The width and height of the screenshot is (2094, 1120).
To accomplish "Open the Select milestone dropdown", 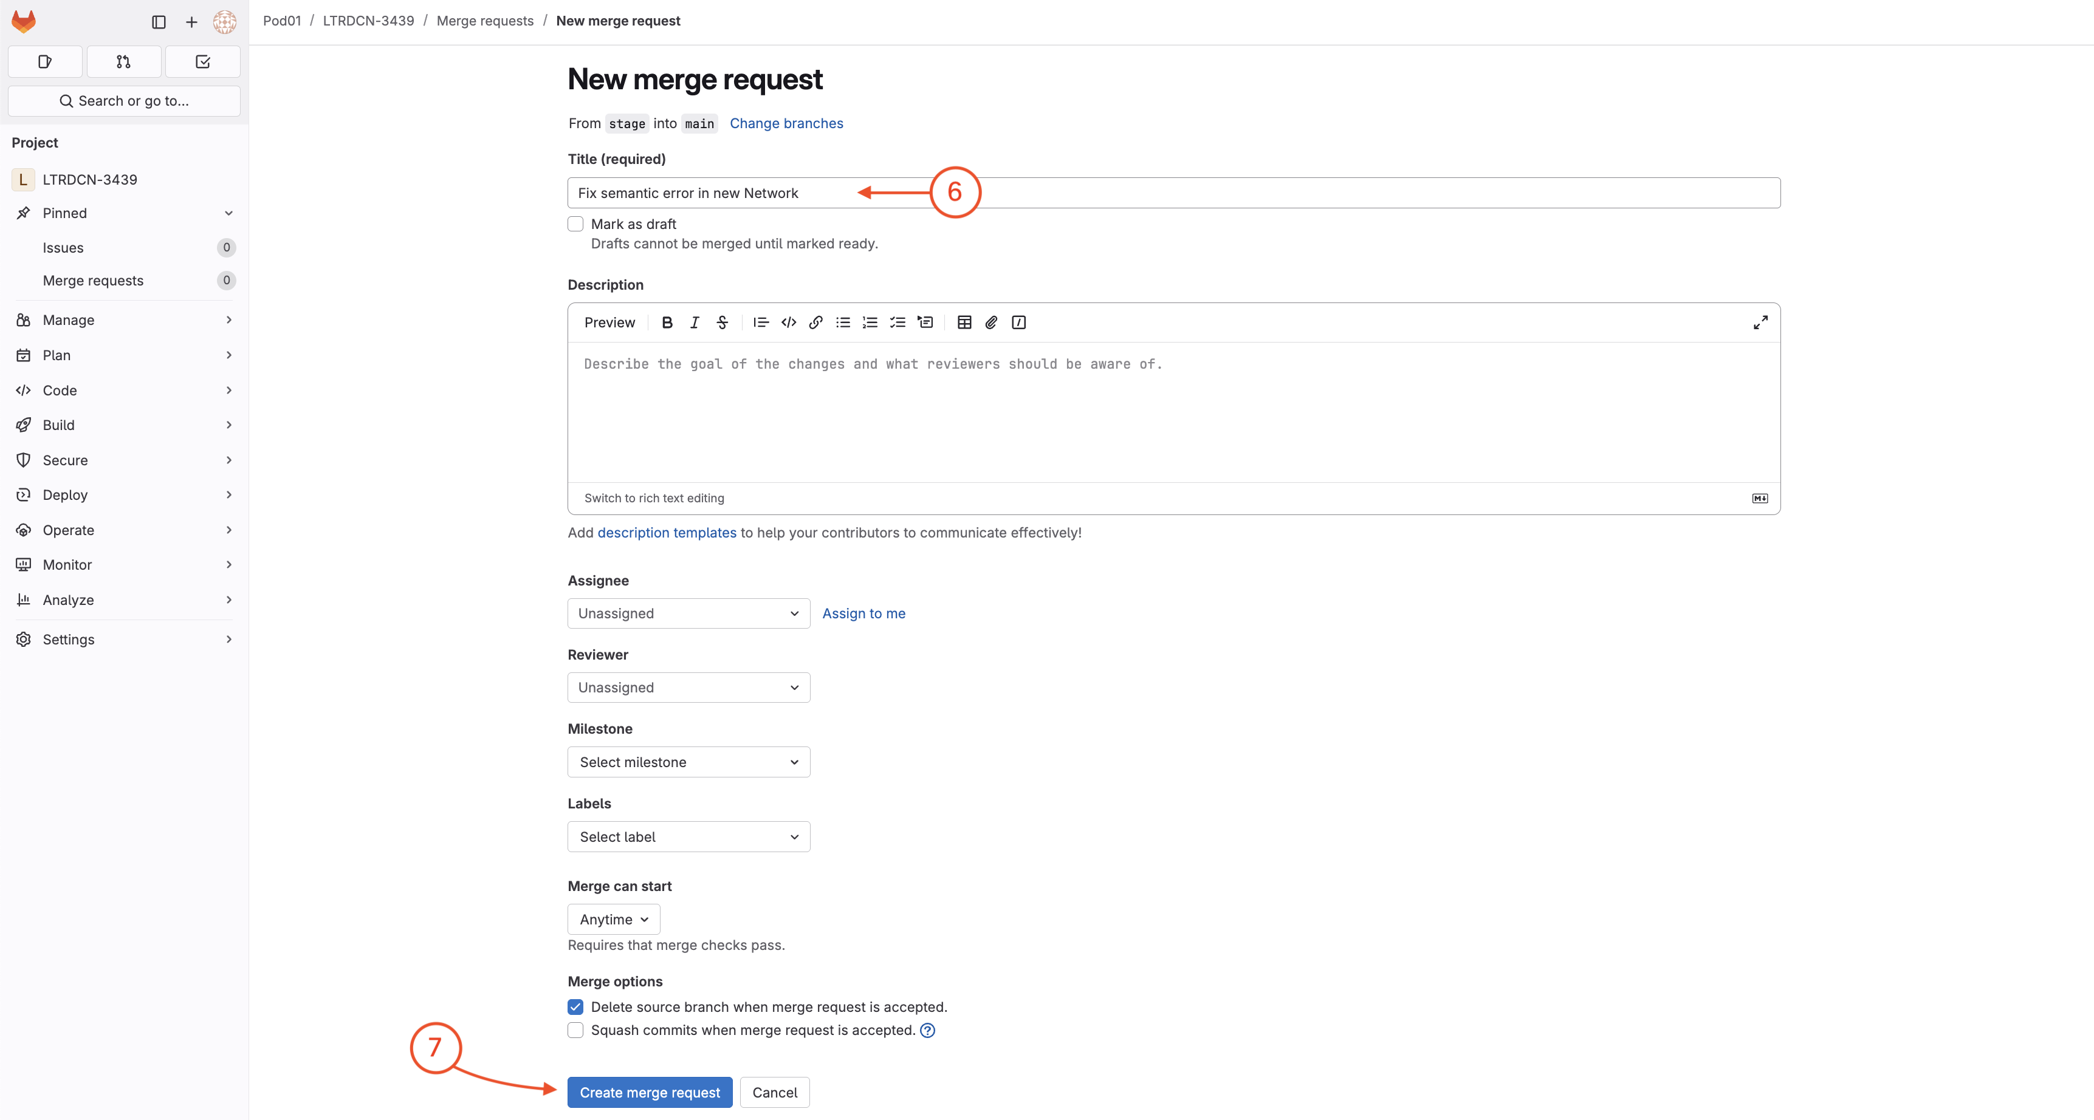I will click(x=688, y=762).
